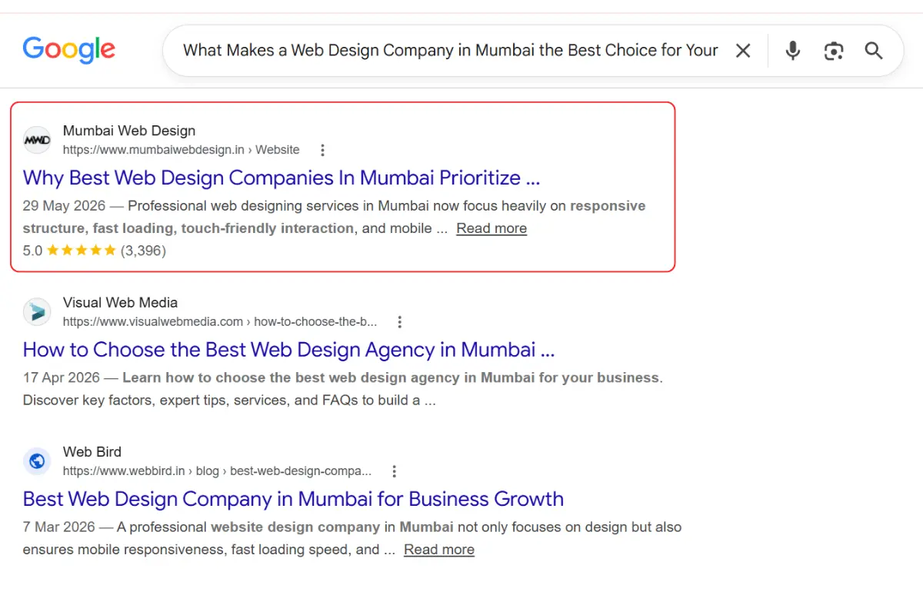Open "How to Choose the Best Web Design Agency" link
The image size is (923, 615).
coord(288,350)
